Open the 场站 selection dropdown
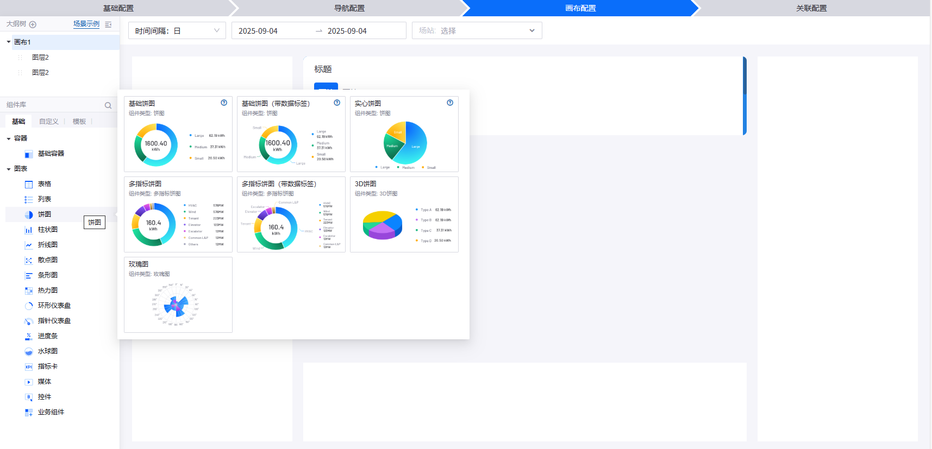 (x=477, y=31)
